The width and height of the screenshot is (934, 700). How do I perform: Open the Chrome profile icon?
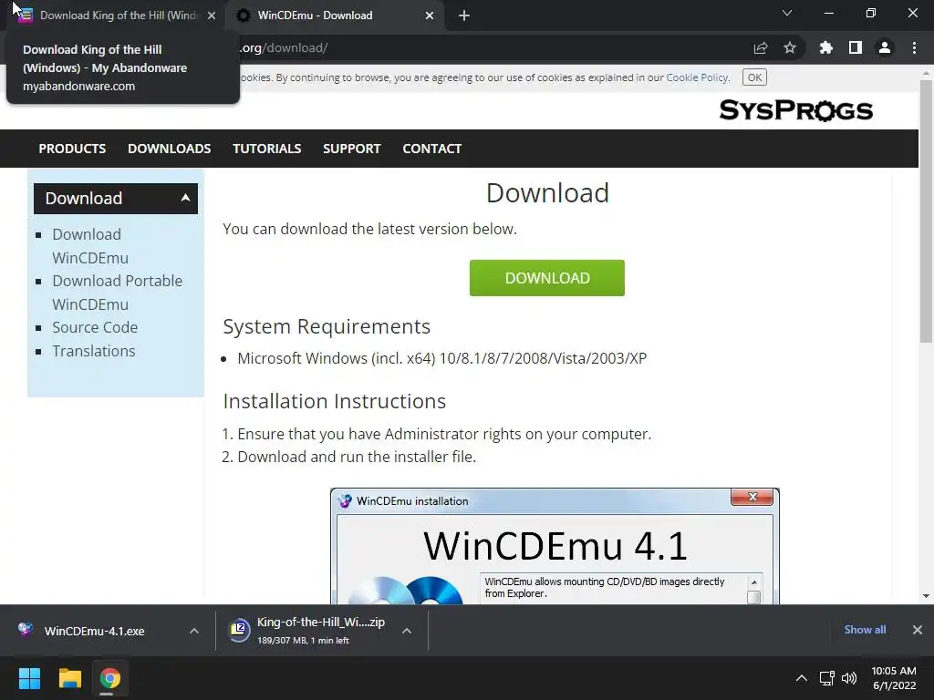tap(885, 47)
